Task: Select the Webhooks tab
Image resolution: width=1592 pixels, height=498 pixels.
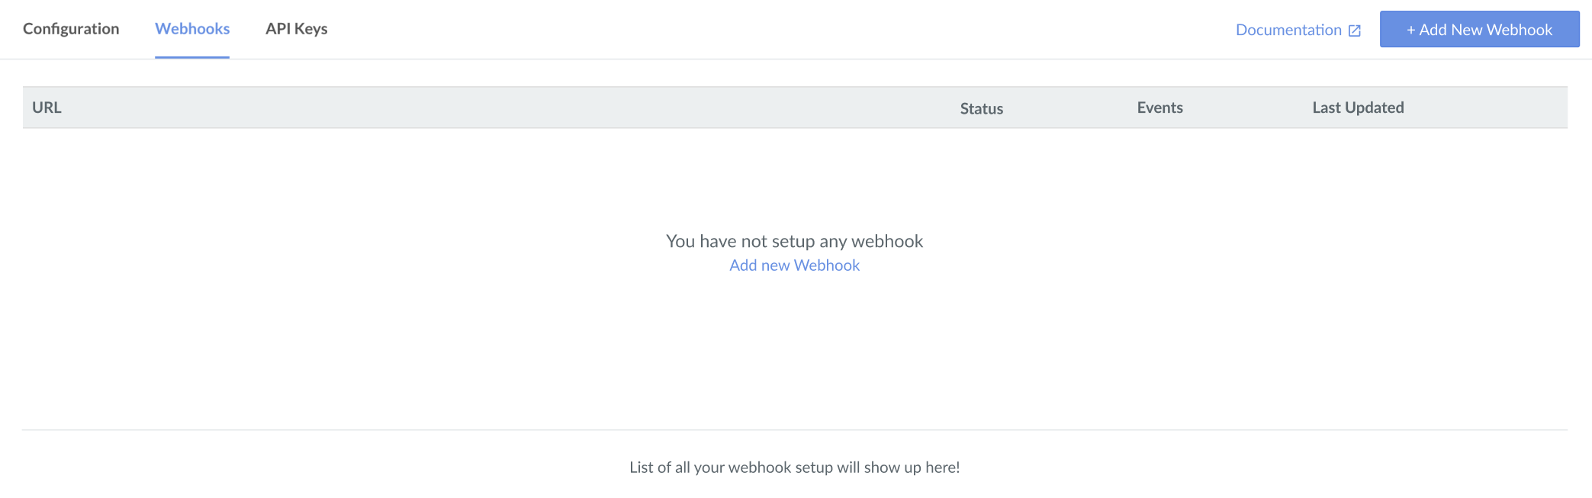Action: pyautogui.click(x=192, y=29)
